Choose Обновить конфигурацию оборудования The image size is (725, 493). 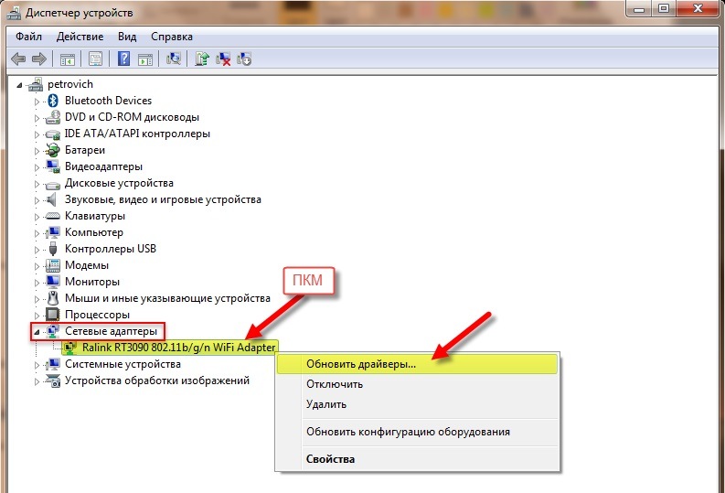tap(417, 432)
